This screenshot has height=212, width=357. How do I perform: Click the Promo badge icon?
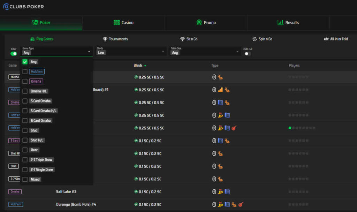(199, 22)
